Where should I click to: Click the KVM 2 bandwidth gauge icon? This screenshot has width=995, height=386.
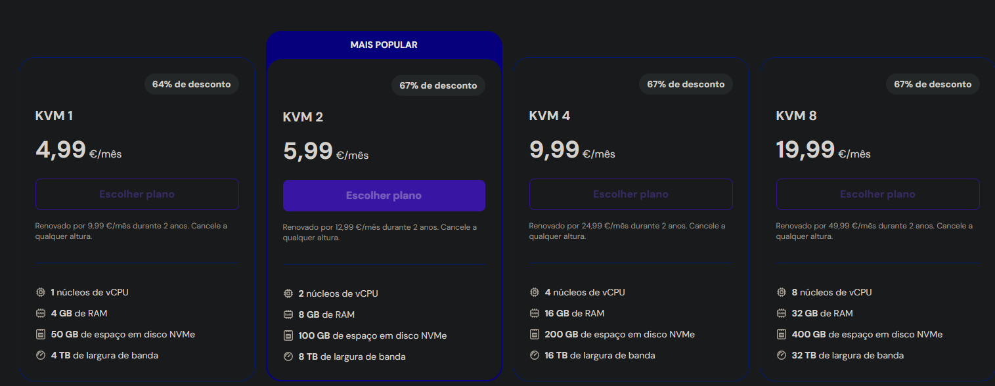pos(288,356)
